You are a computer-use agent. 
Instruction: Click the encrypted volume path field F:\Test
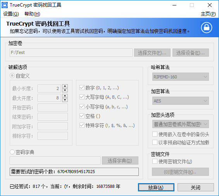(71, 53)
